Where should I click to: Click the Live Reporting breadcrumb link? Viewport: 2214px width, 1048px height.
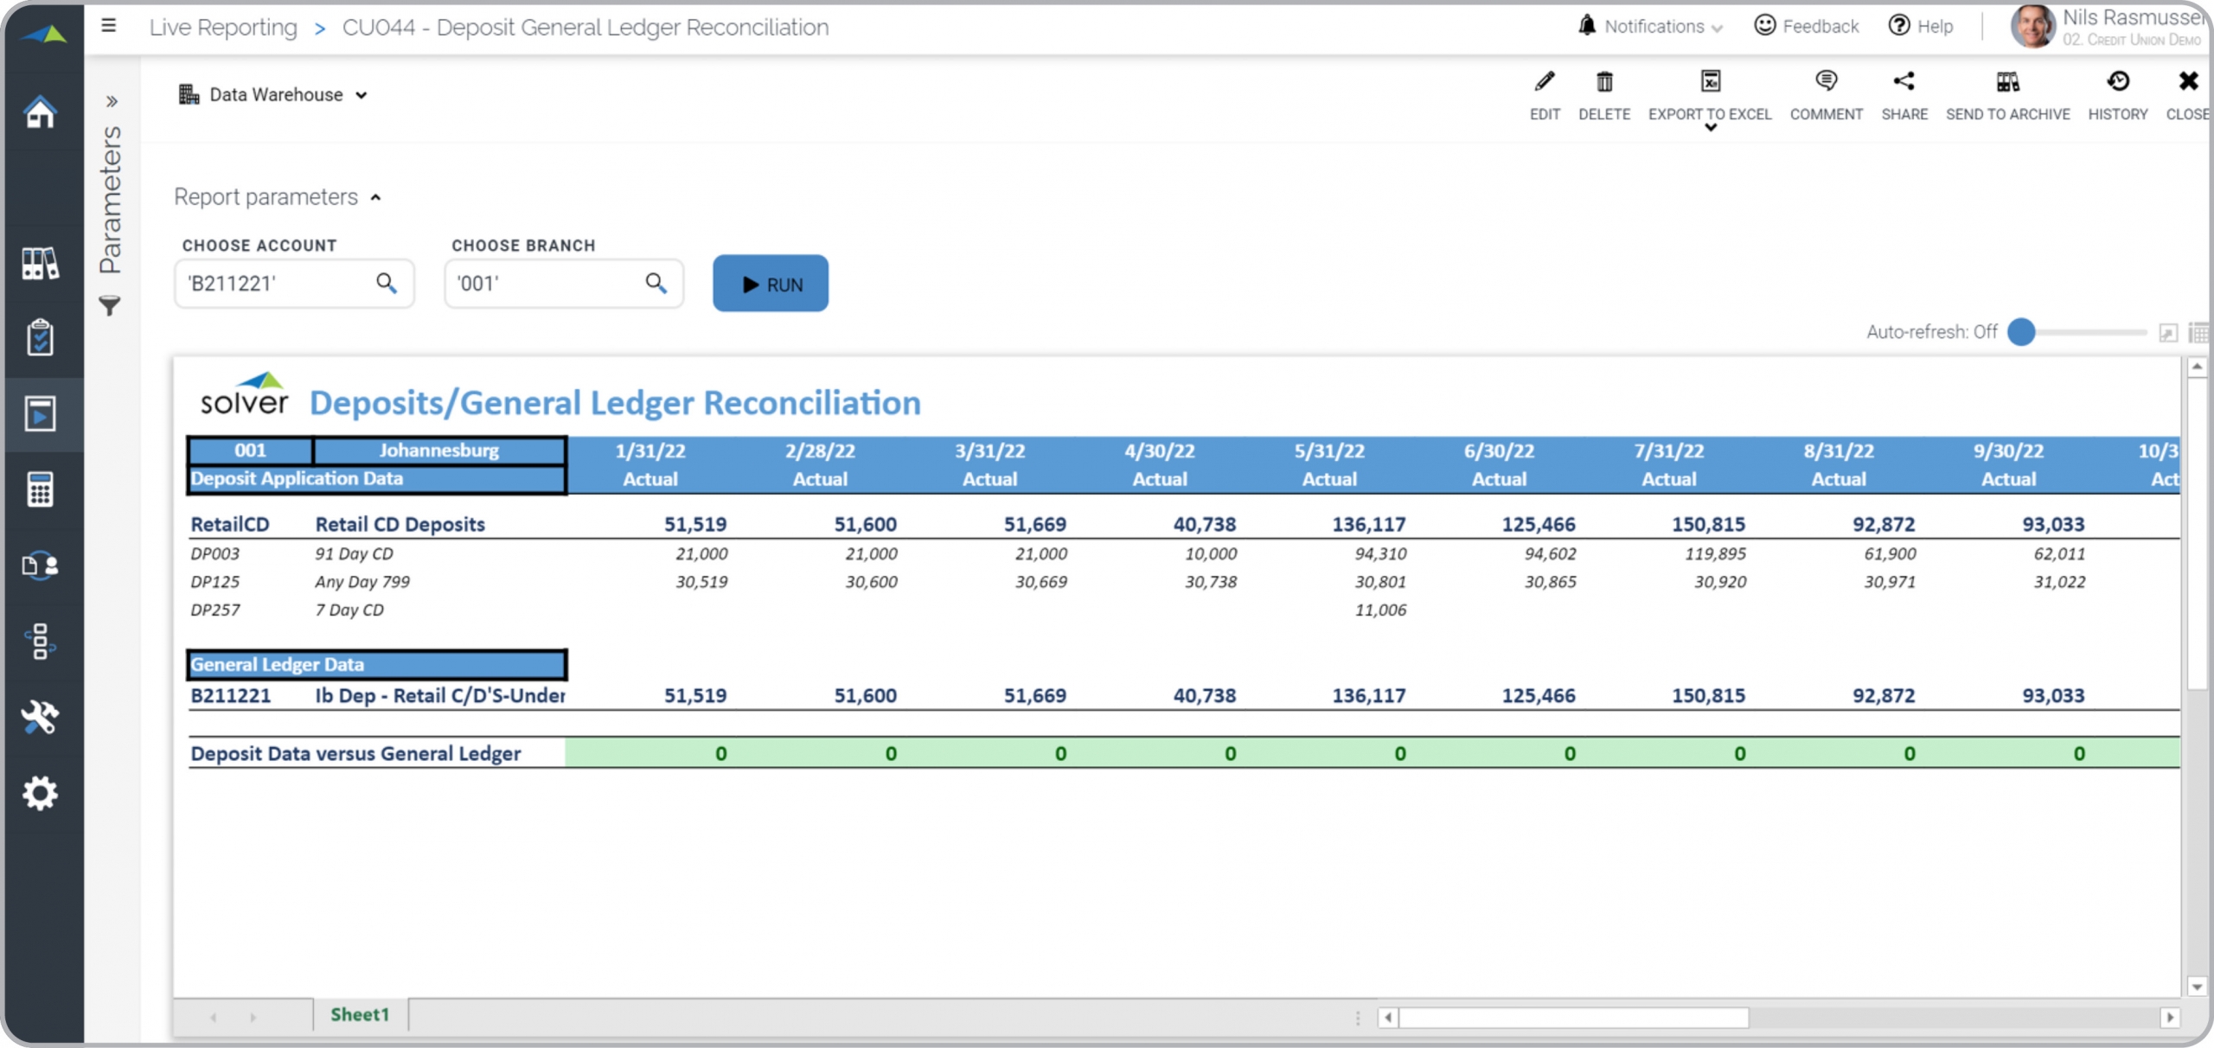[223, 28]
